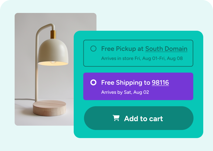Choose the outlined Free Pickup option card
The height and width of the screenshot is (151, 213).
pos(138,53)
